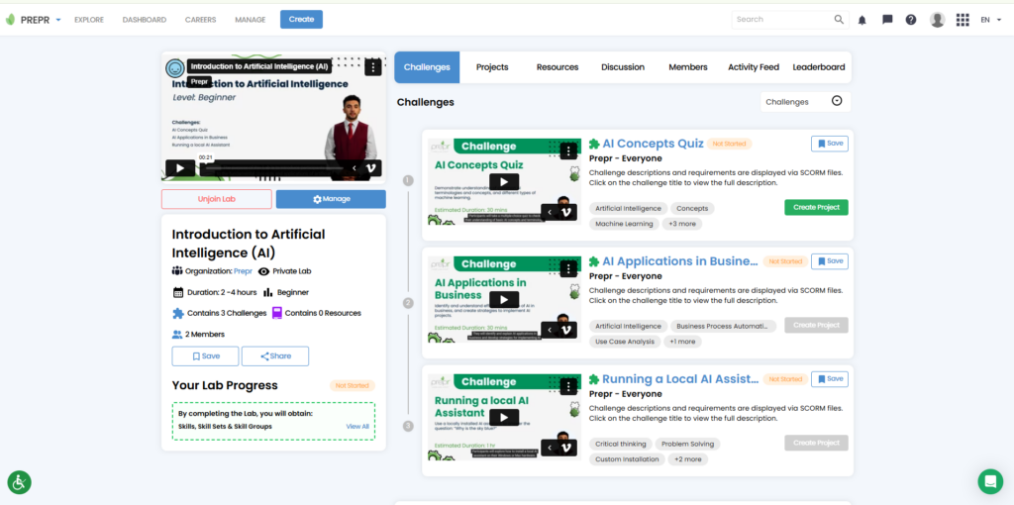Go to Dashboard

point(145,20)
